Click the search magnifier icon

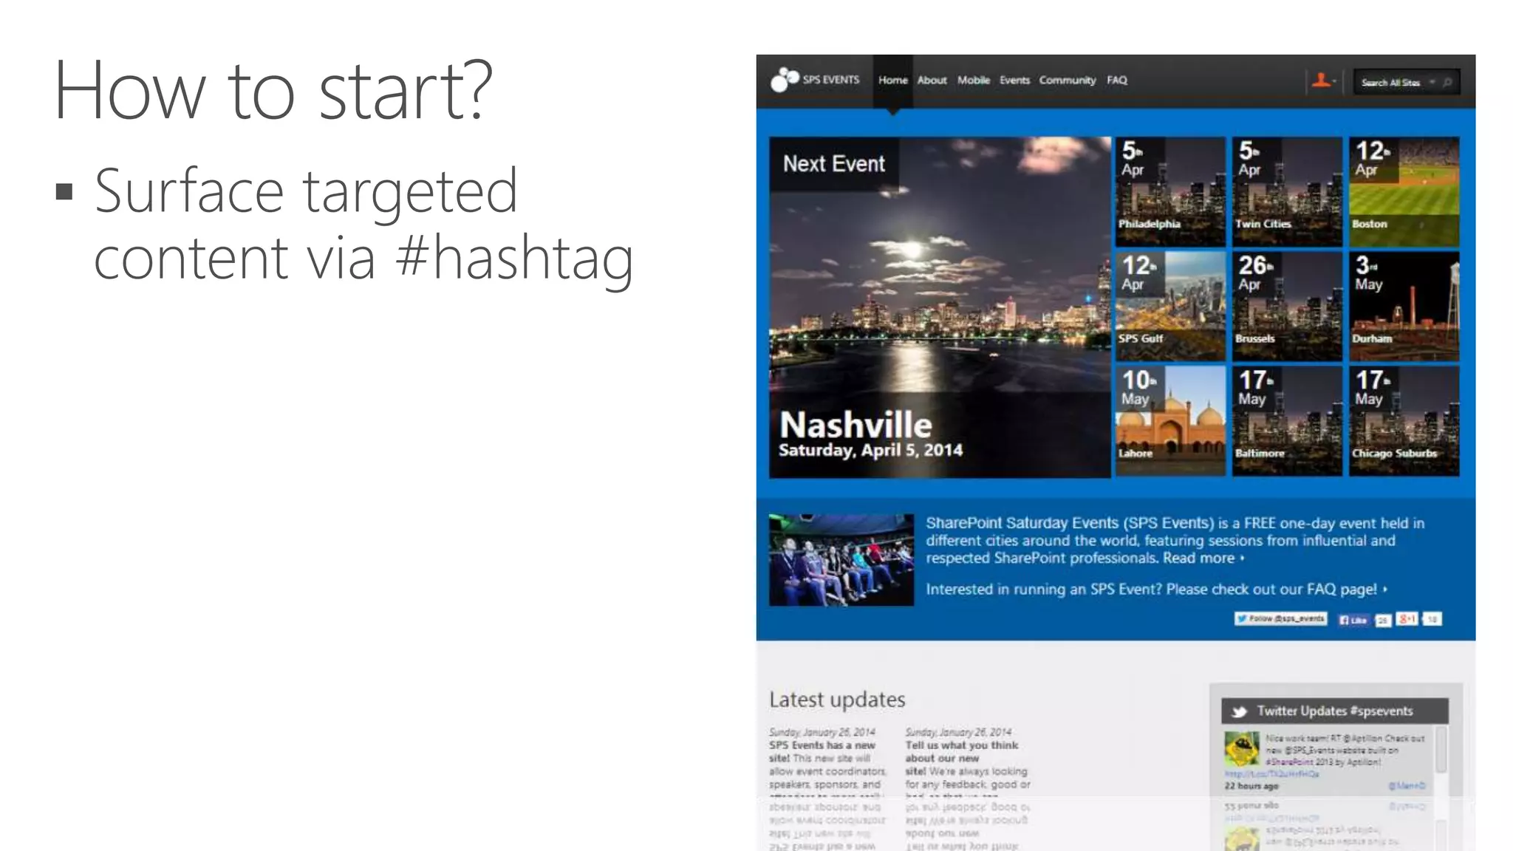[1447, 83]
